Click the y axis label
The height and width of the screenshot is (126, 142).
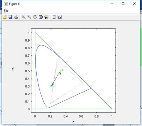tap(13, 68)
